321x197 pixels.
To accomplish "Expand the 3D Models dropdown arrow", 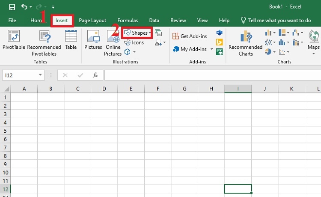I will pyautogui.click(x=134, y=52).
